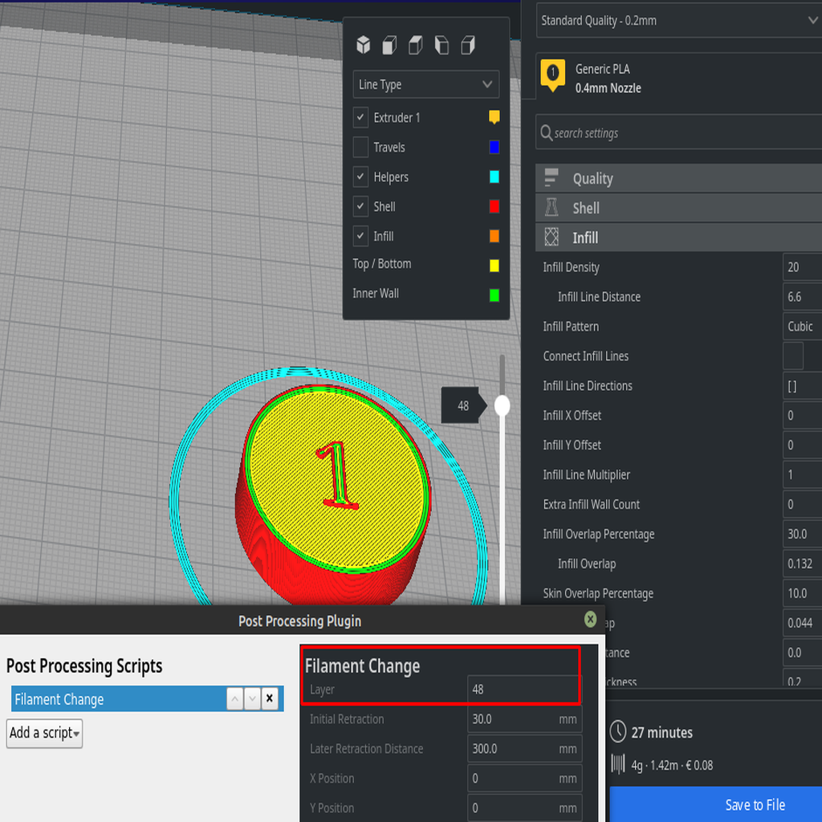The image size is (822, 822).
Task: Click the Top / Bottom legend label
Action: 381,263
